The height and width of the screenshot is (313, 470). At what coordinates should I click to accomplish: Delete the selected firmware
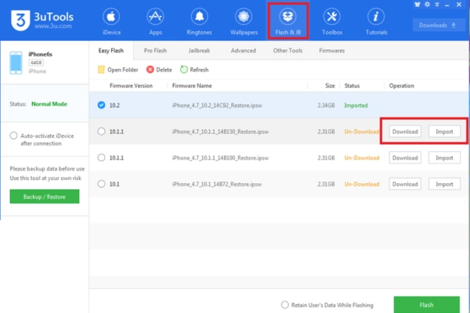(151, 70)
